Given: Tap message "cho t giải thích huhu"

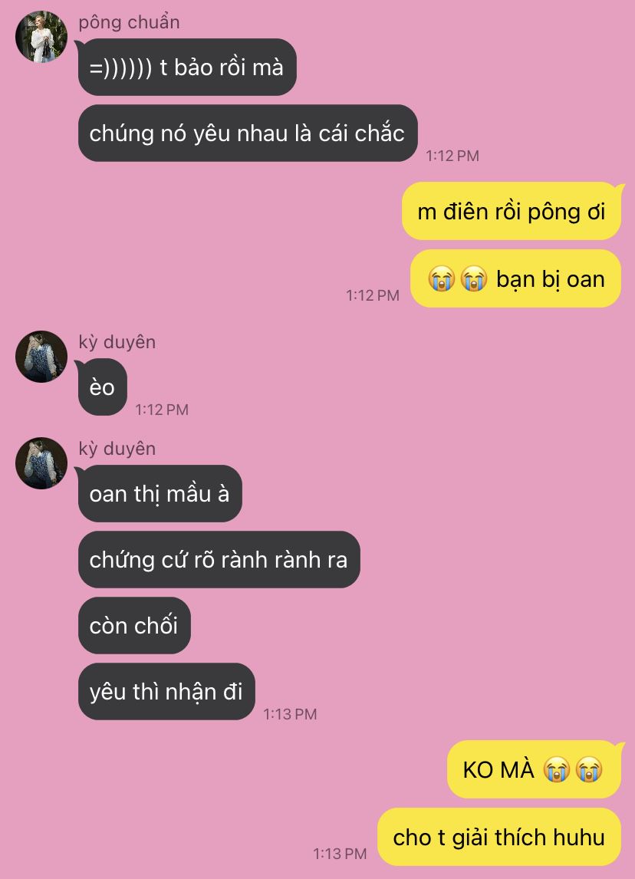Looking at the screenshot, I should point(498,837).
